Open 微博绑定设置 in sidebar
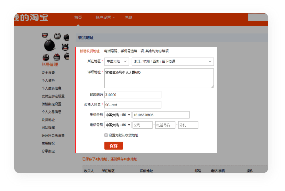This screenshot has width=285, height=191. [52, 104]
